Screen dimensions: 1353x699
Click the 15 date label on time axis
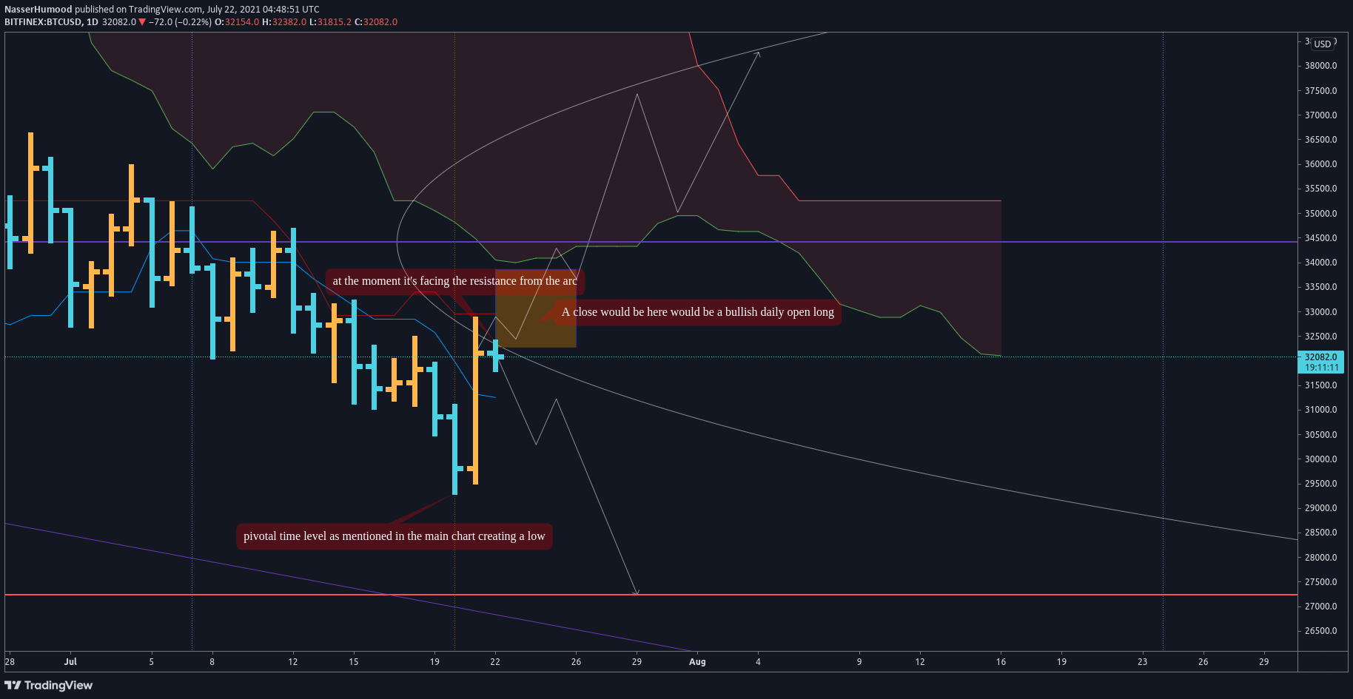click(x=354, y=662)
